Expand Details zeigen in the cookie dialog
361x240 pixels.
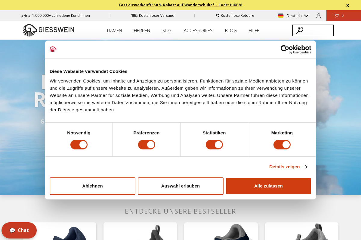[x=285, y=166]
